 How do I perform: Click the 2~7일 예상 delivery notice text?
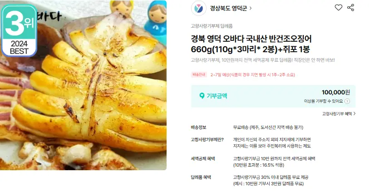(x=252, y=75)
